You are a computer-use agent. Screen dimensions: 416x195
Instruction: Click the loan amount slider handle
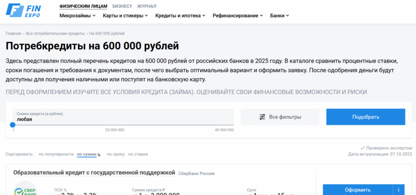13,125
